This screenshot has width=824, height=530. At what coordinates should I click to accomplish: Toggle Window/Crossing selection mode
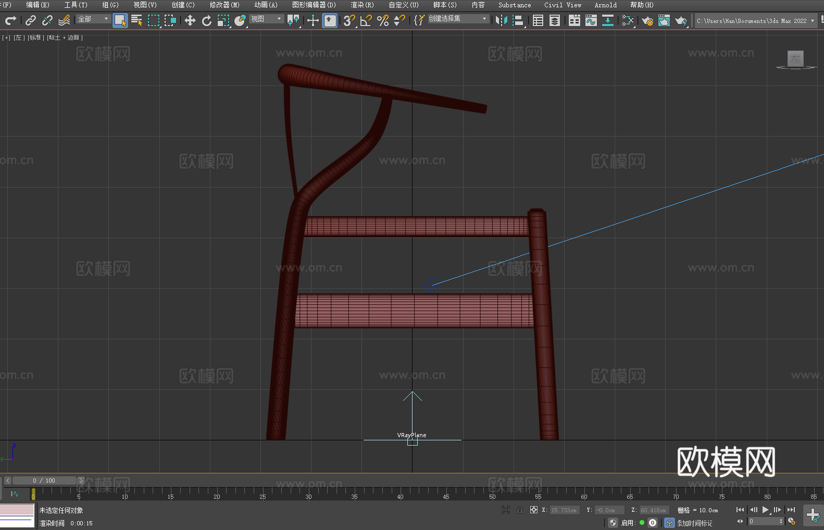point(170,20)
